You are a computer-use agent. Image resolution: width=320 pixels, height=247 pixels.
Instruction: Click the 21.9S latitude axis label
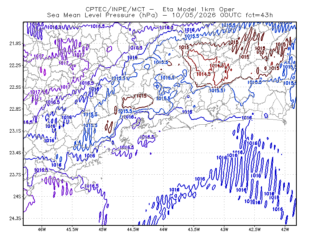pos(15,44)
